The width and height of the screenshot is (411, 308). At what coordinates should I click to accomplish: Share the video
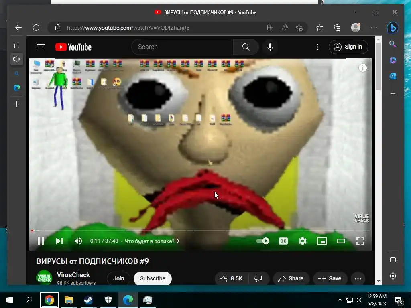pos(291,278)
